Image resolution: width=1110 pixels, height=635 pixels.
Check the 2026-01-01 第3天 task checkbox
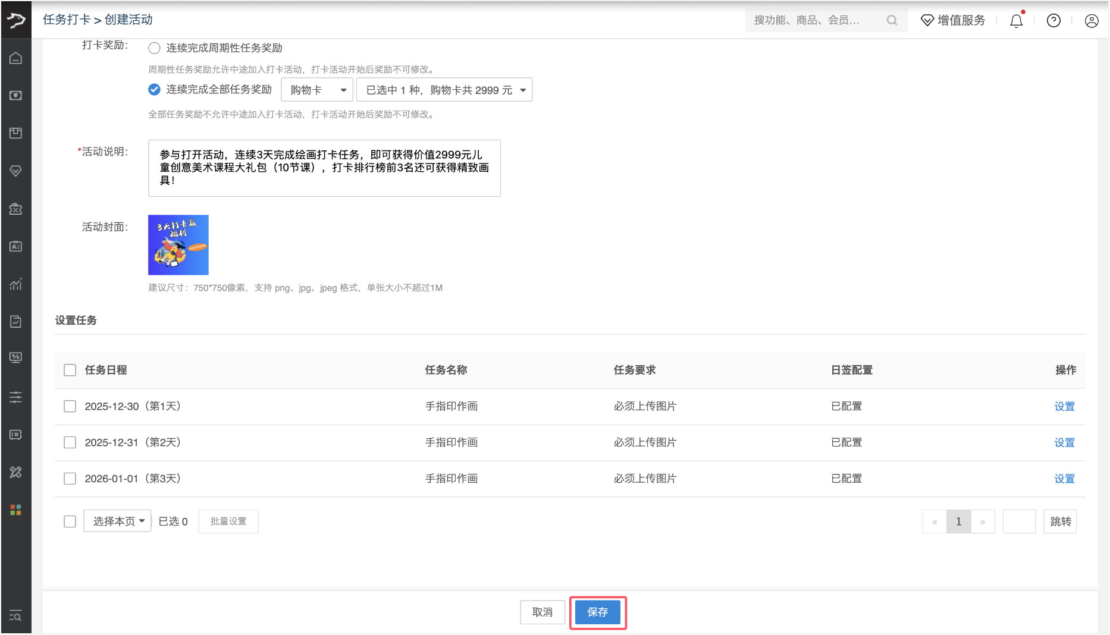coord(70,479)
